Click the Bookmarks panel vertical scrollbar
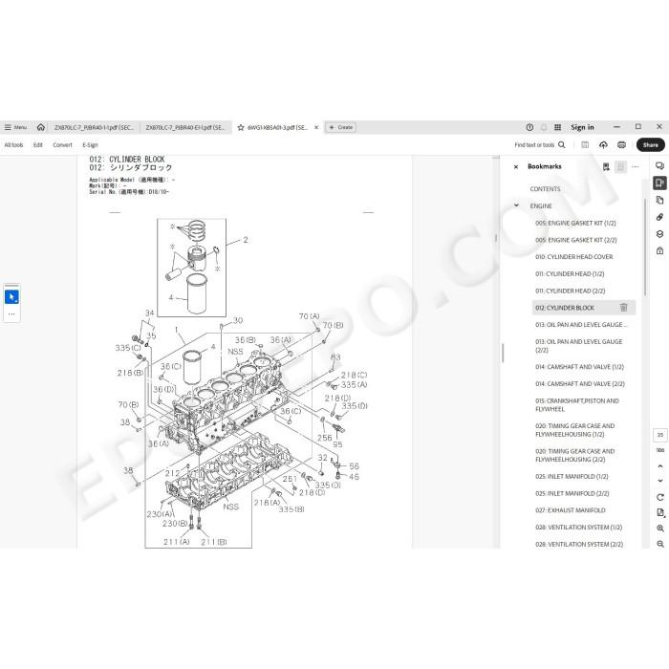669x669 pixels. click(x=645, y=247)
